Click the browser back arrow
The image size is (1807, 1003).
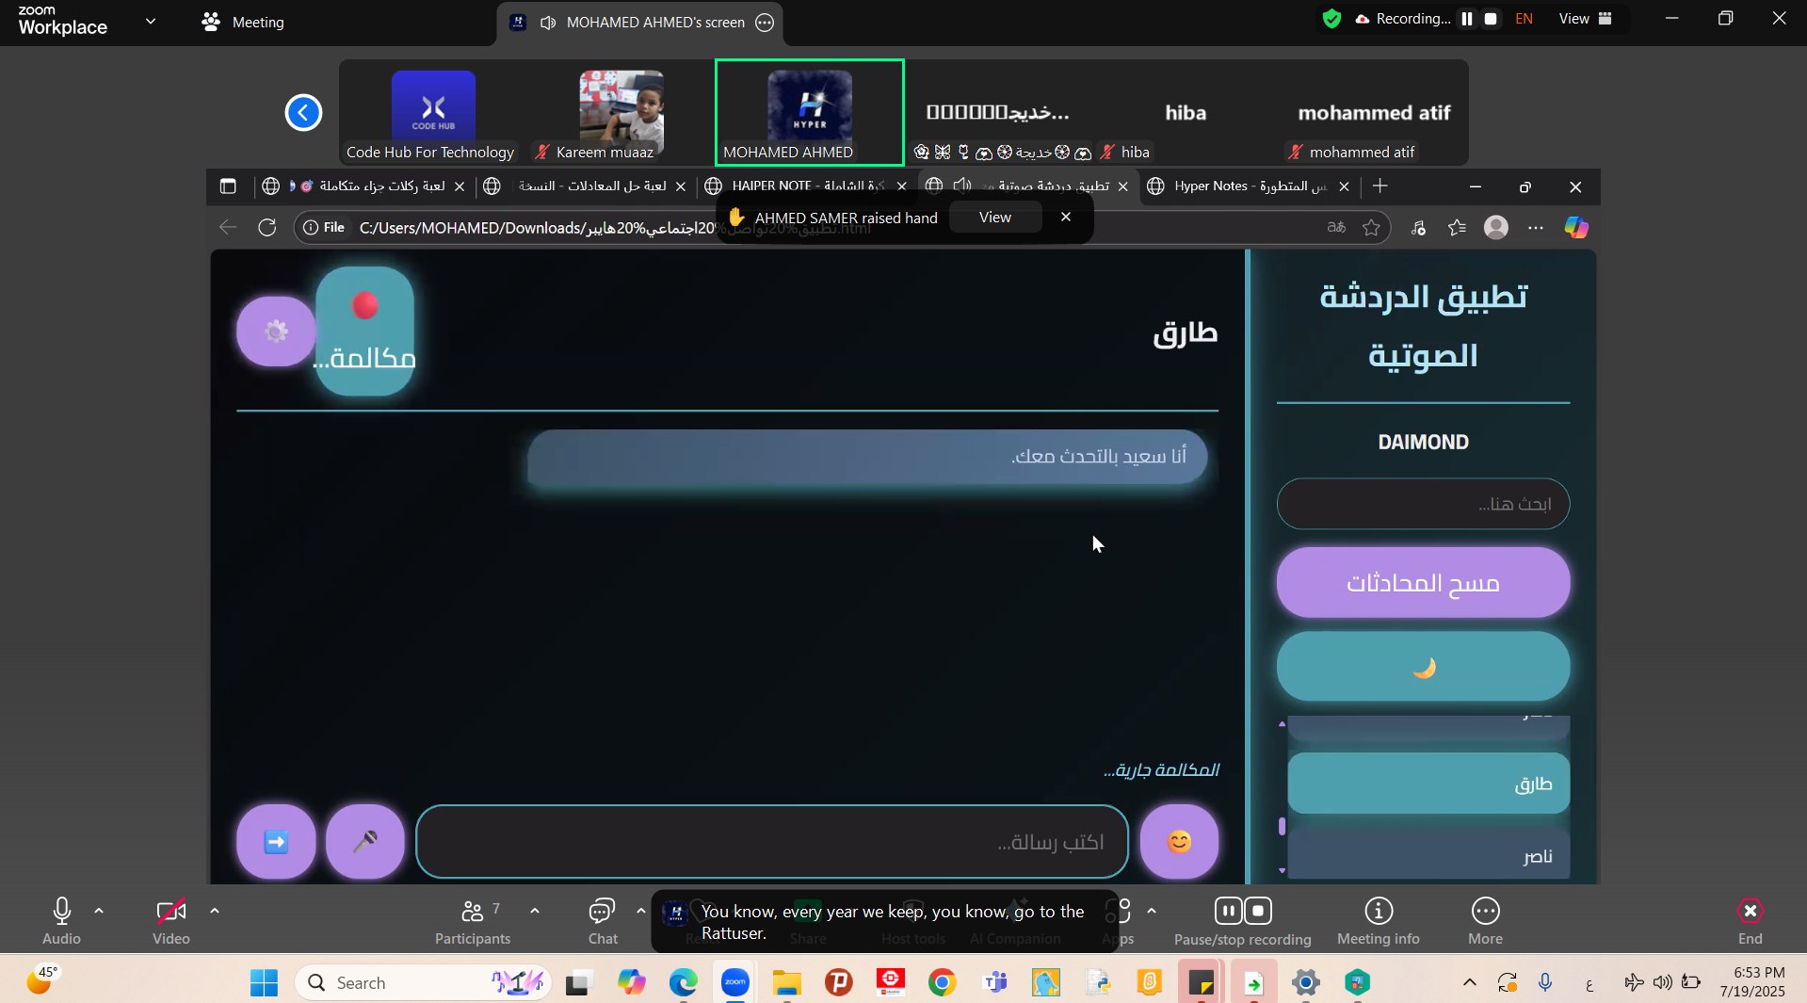(228, 227)
